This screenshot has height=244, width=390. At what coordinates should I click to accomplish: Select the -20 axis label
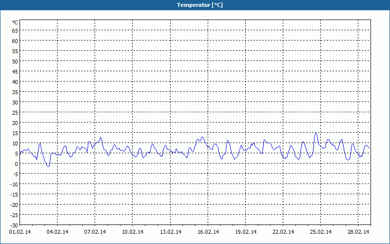coord(14,204)
